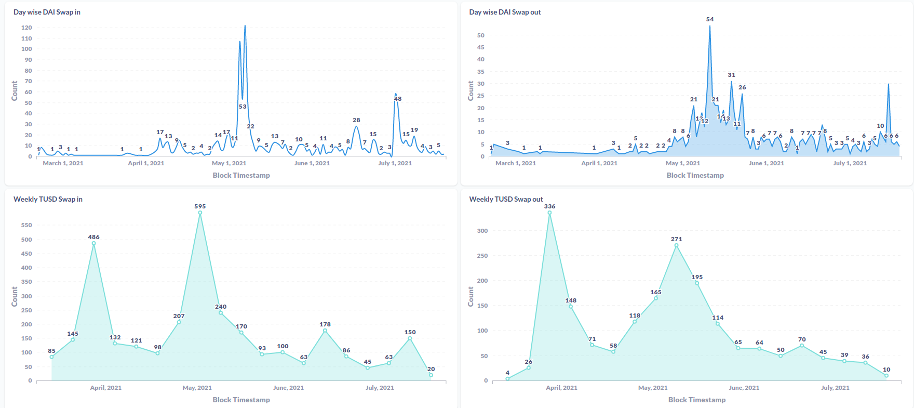This screenshot has width=914, height=408.
Task: Click the 26 value label in Day wise DAI Swap out
Action: tap(742, 87)
